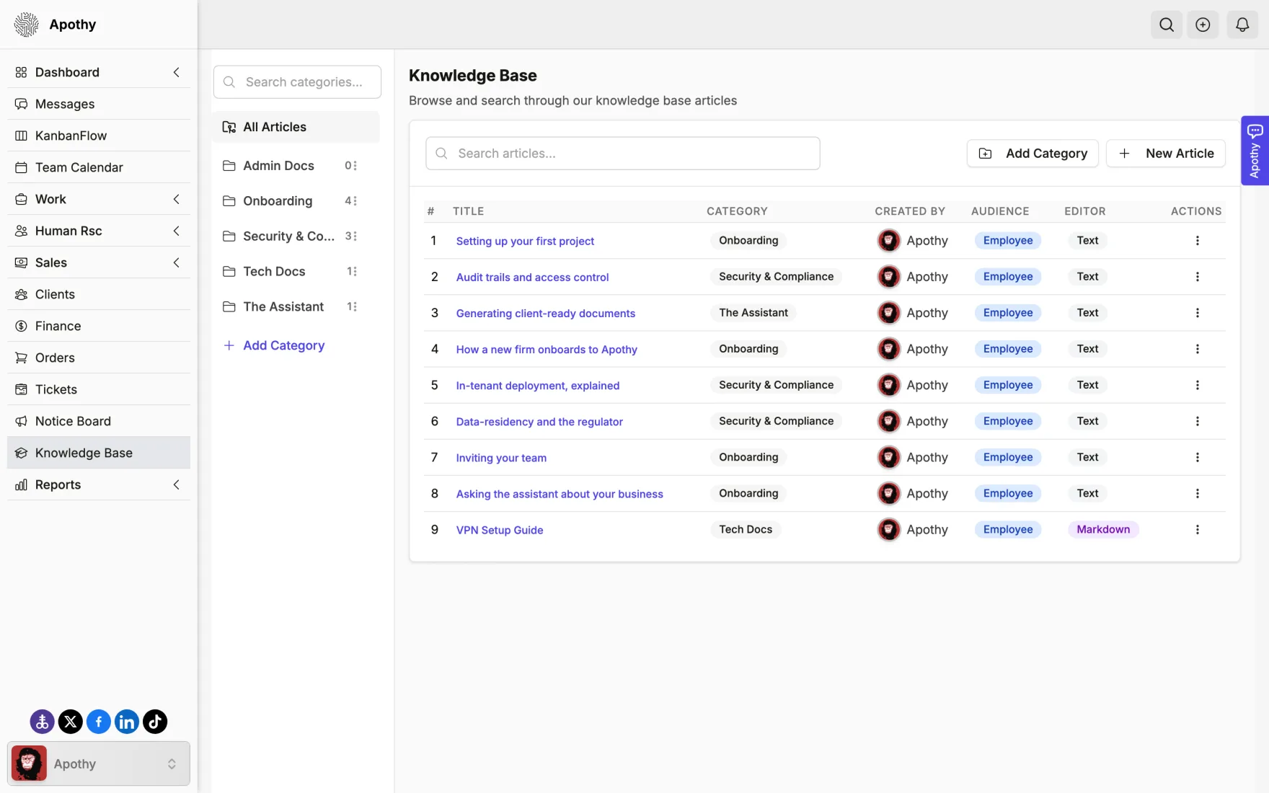
Task: Click the New Article button
Action: coord(1165,154)
